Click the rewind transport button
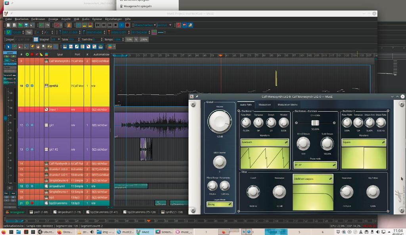 [103, 25]
